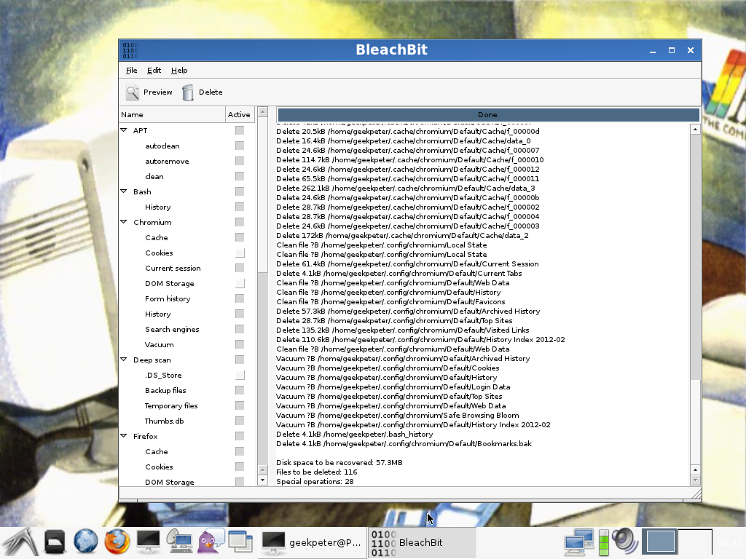Collapse the Chromium tree group
The image size is (746, 559).
[124, 222]
